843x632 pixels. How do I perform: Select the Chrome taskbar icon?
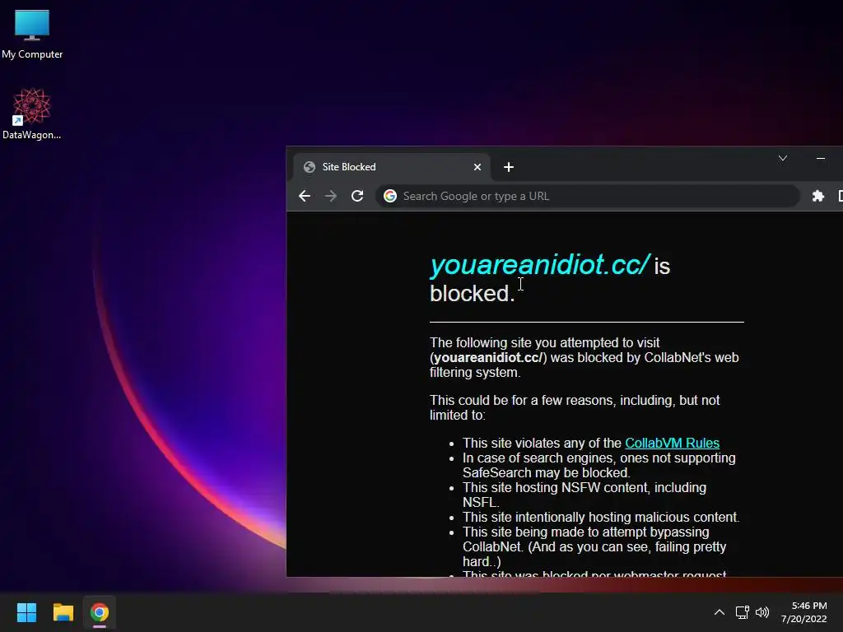tap(100, 612)
